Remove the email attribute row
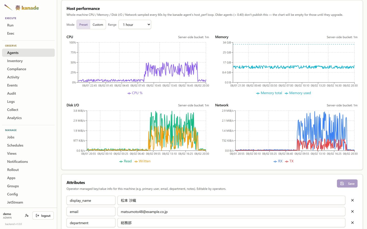Viewport: 367px width, 229px height. pos(352,211)
